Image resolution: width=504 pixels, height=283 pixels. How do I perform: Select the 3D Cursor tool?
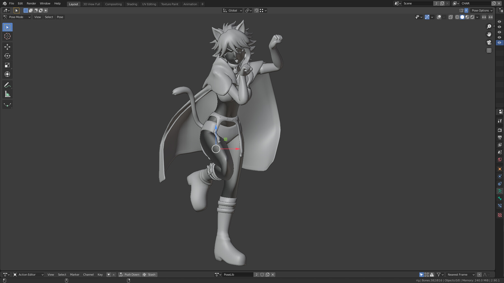pos(7,36)
